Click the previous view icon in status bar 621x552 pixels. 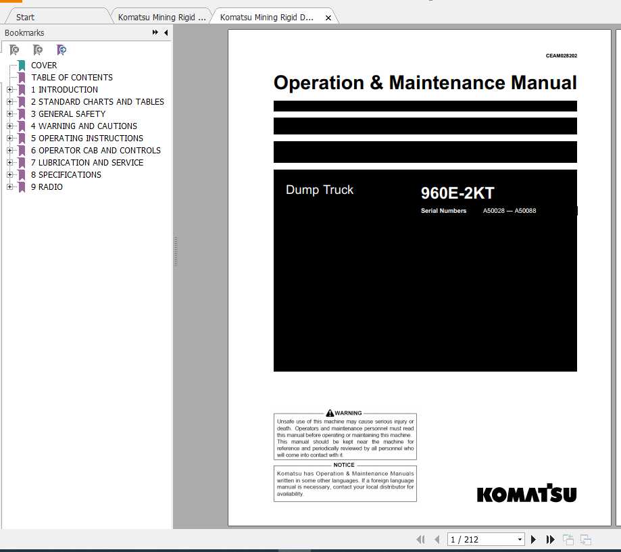568,539
